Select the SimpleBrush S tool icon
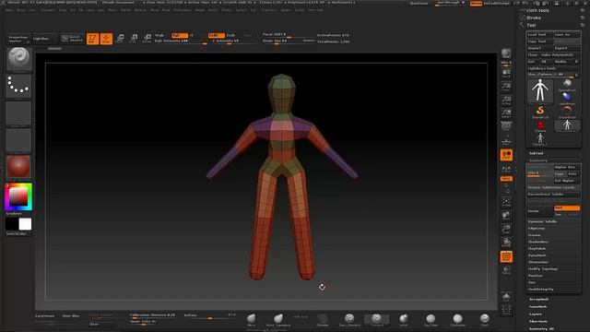This screenshot has width=590, height=332. pos(540,112)
